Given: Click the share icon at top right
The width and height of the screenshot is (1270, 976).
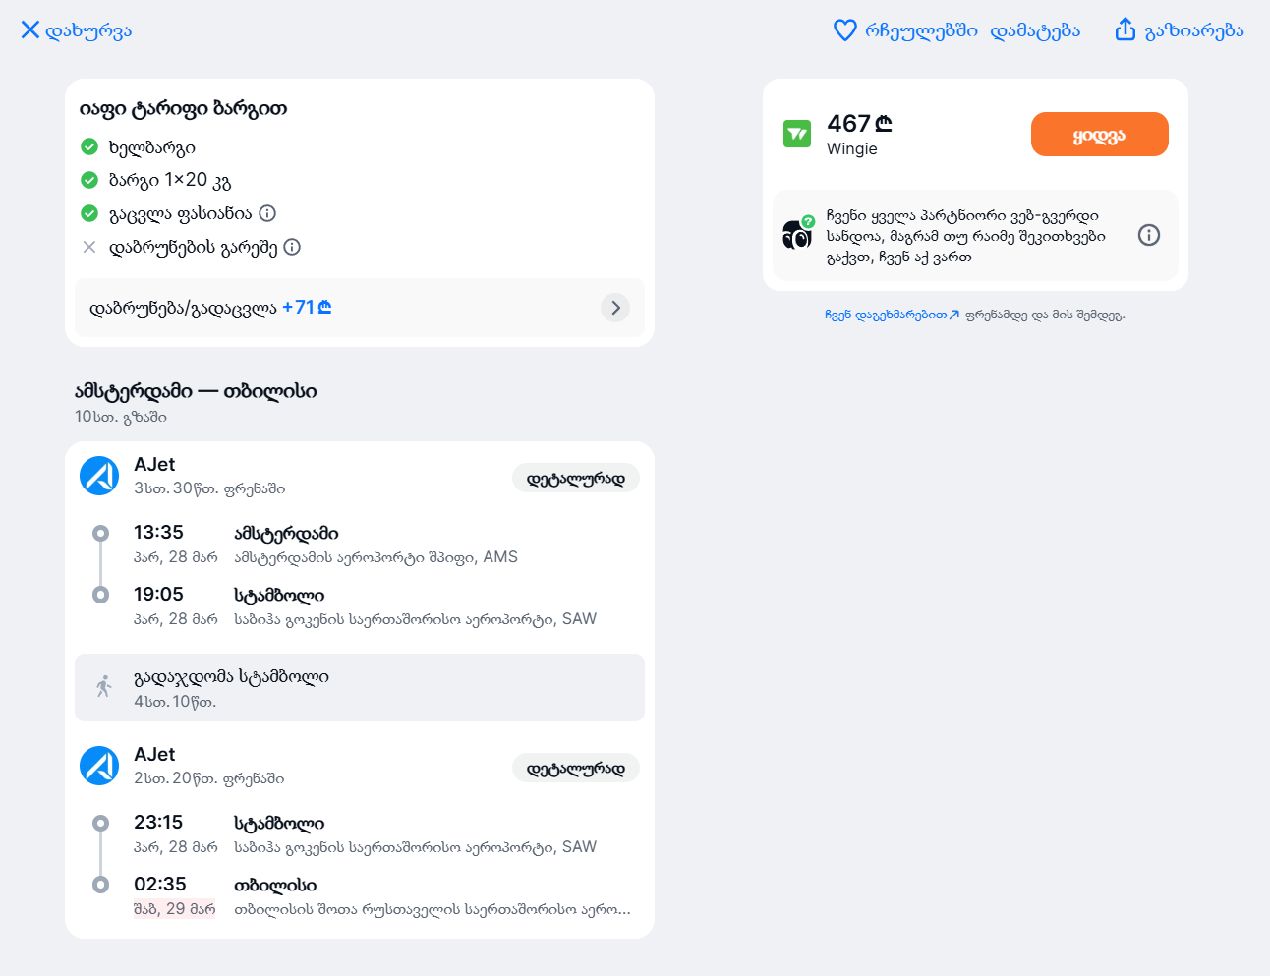Looking at the screenshot, I should (x=1126, y=29).
